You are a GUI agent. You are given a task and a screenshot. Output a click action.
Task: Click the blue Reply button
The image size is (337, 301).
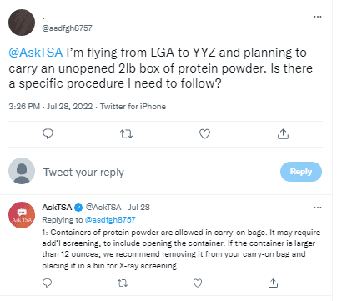[301, 172]
